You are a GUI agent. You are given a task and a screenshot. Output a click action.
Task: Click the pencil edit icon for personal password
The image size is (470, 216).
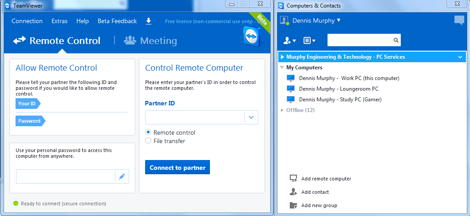122,176
